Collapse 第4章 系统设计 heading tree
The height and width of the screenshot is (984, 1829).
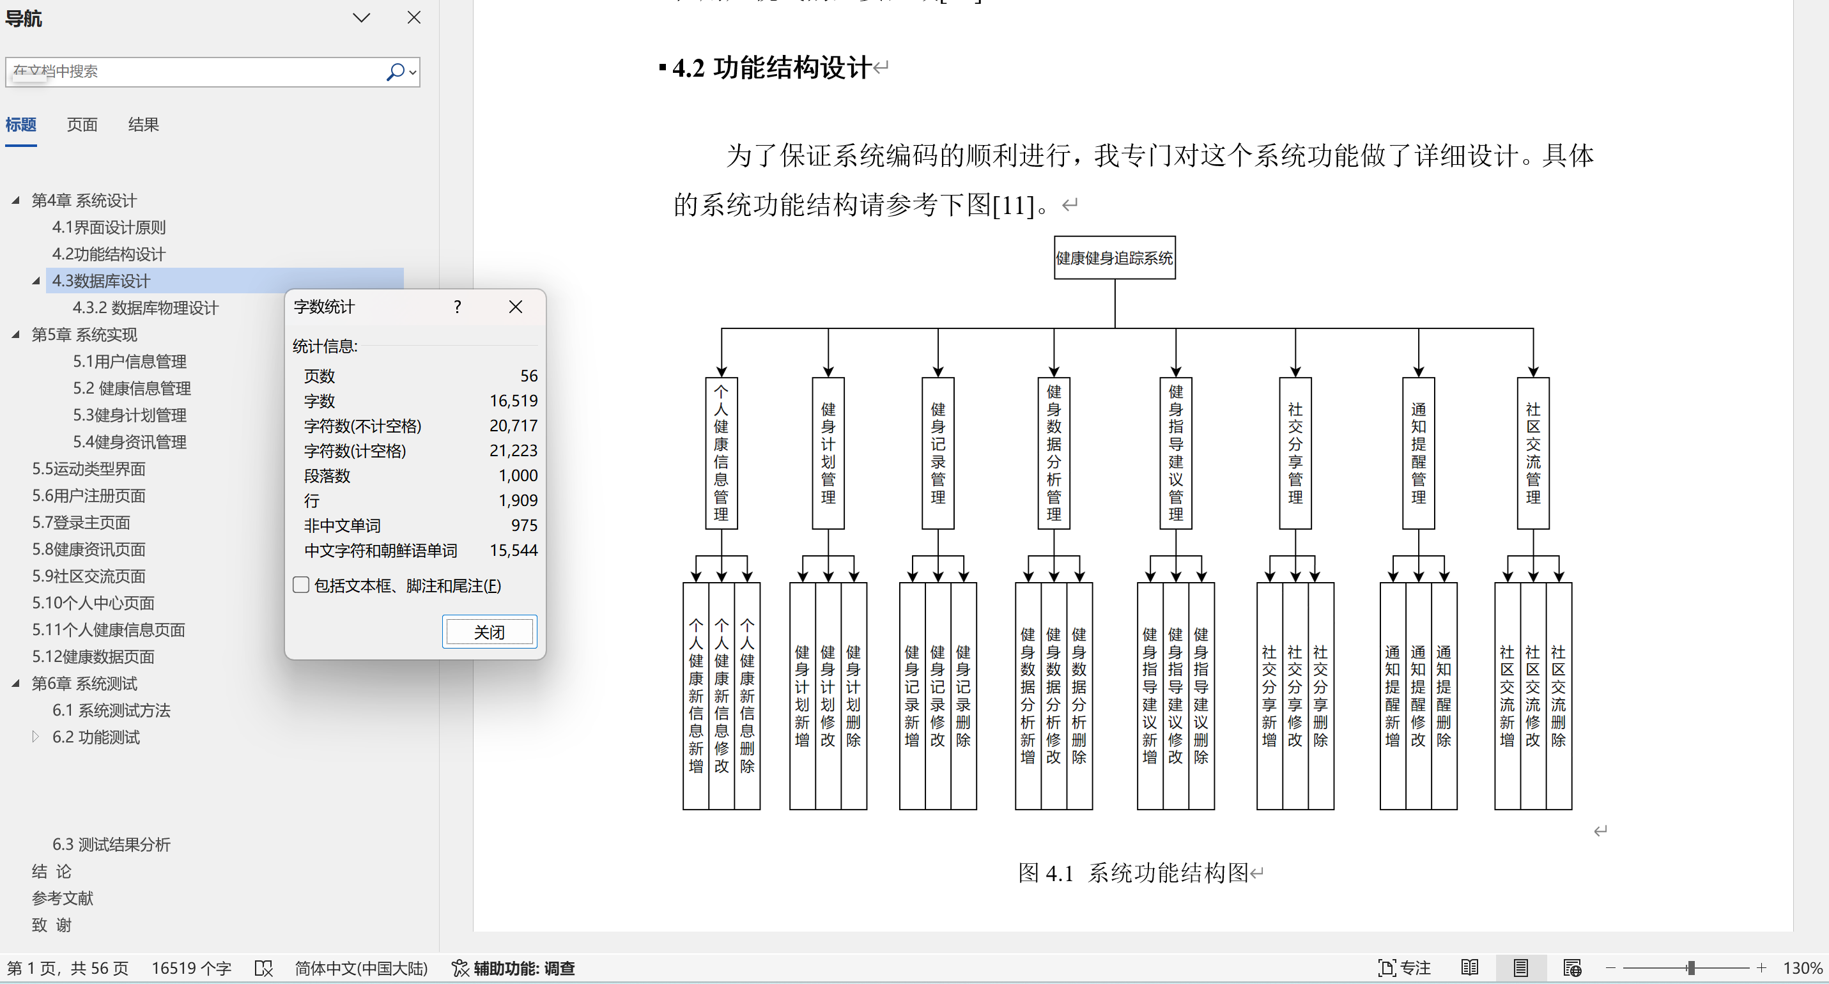click(x=15, y=200)
